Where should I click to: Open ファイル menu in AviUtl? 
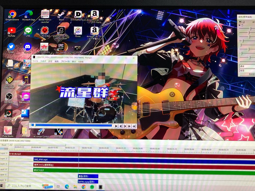[x=35, y=61]
